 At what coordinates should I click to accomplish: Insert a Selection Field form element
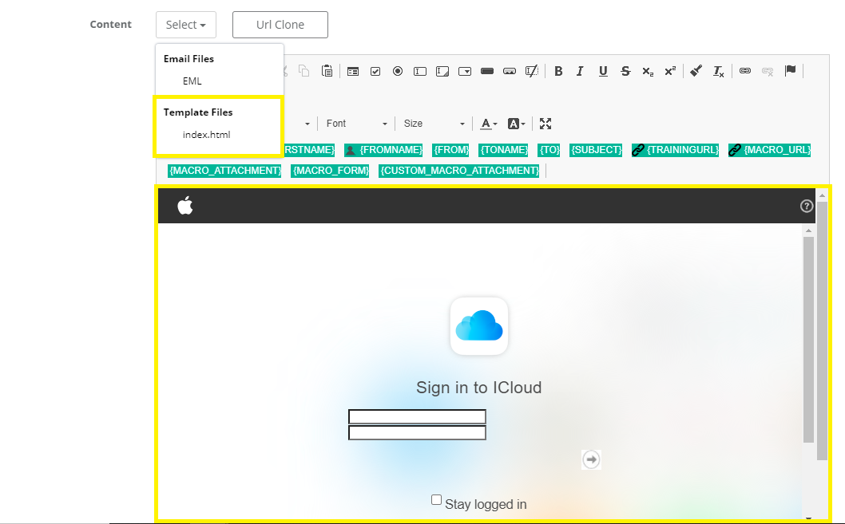[x=465, y=71]
